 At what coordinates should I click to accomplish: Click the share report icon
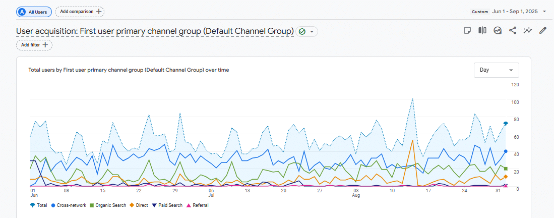coord(513,31)
